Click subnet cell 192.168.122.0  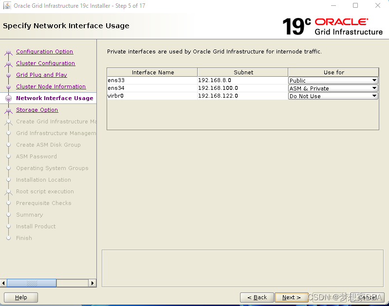point(243,96)
